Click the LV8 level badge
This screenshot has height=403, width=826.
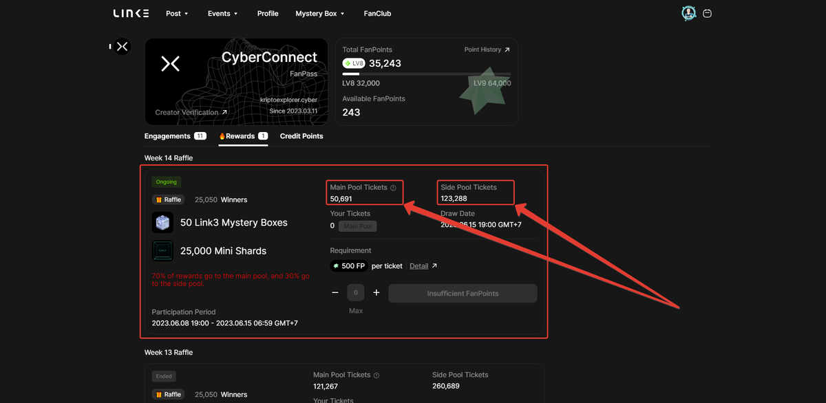(x=354, y=63)
